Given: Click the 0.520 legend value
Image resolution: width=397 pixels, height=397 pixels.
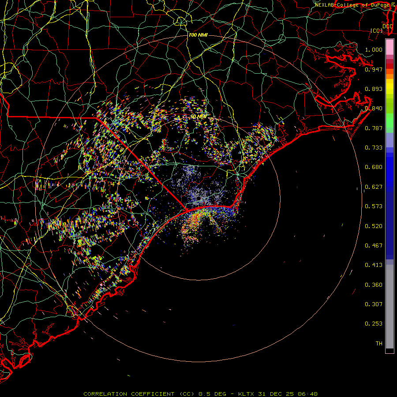Looking at the screenshot, I should (x=374, y=226).
